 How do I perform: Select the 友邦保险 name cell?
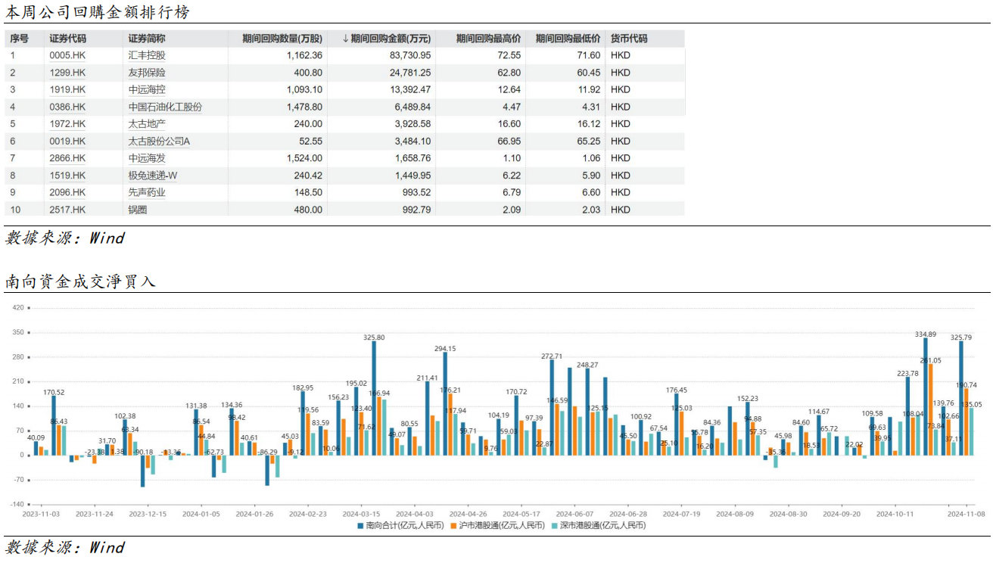click(x=147, y=73)
